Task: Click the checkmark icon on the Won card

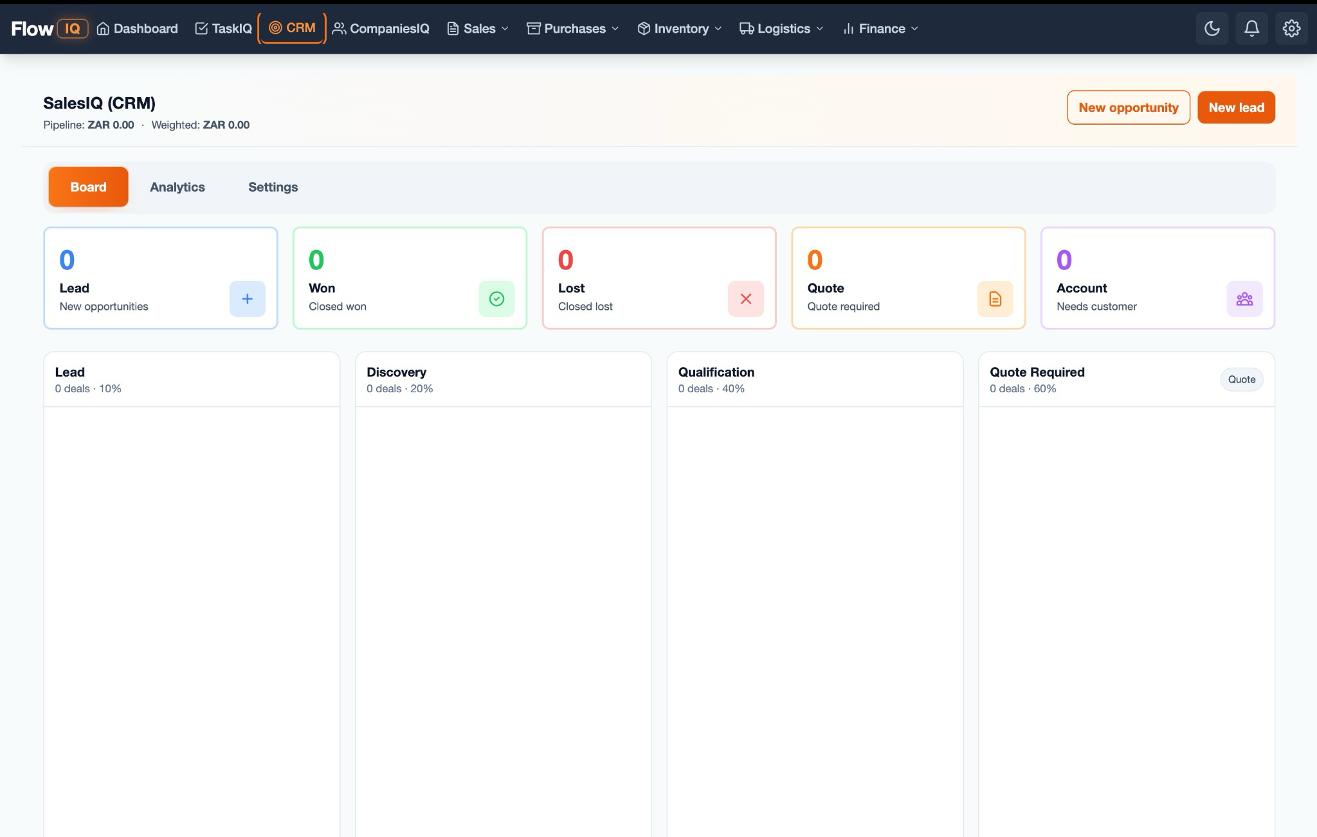Action: (x=496, y=298)
